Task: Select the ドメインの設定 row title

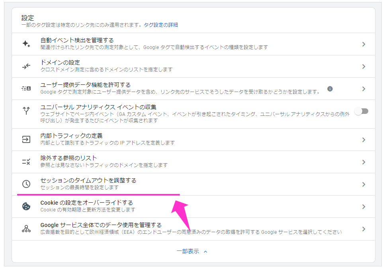Action: [x=60, y=63]
